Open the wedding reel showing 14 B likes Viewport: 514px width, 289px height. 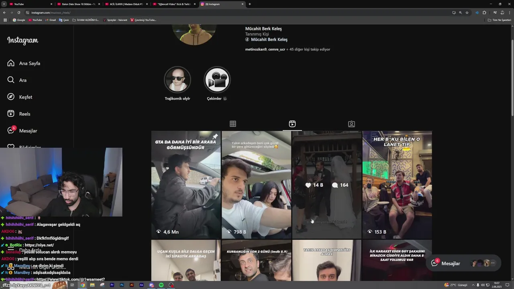click(x=327, y=185)
